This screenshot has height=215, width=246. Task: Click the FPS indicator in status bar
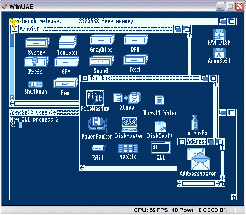click(x=167, y=210)
